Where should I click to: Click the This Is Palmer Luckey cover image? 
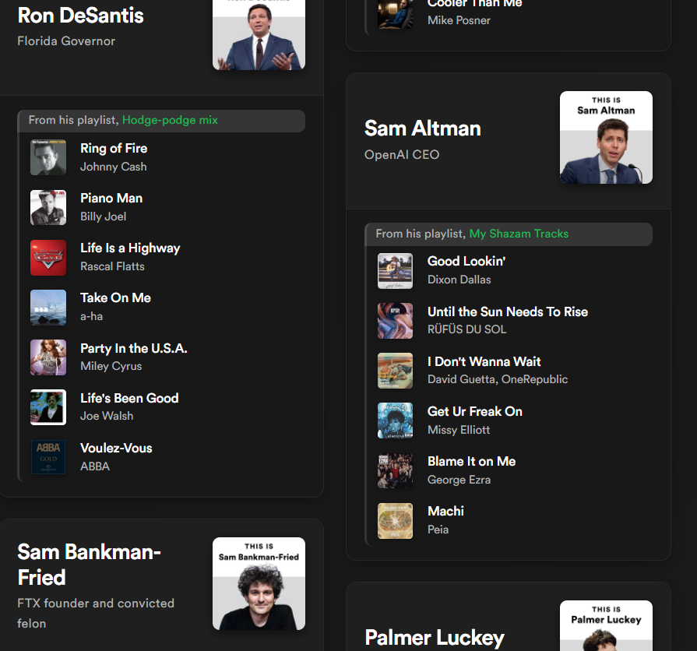coord(606,625)
